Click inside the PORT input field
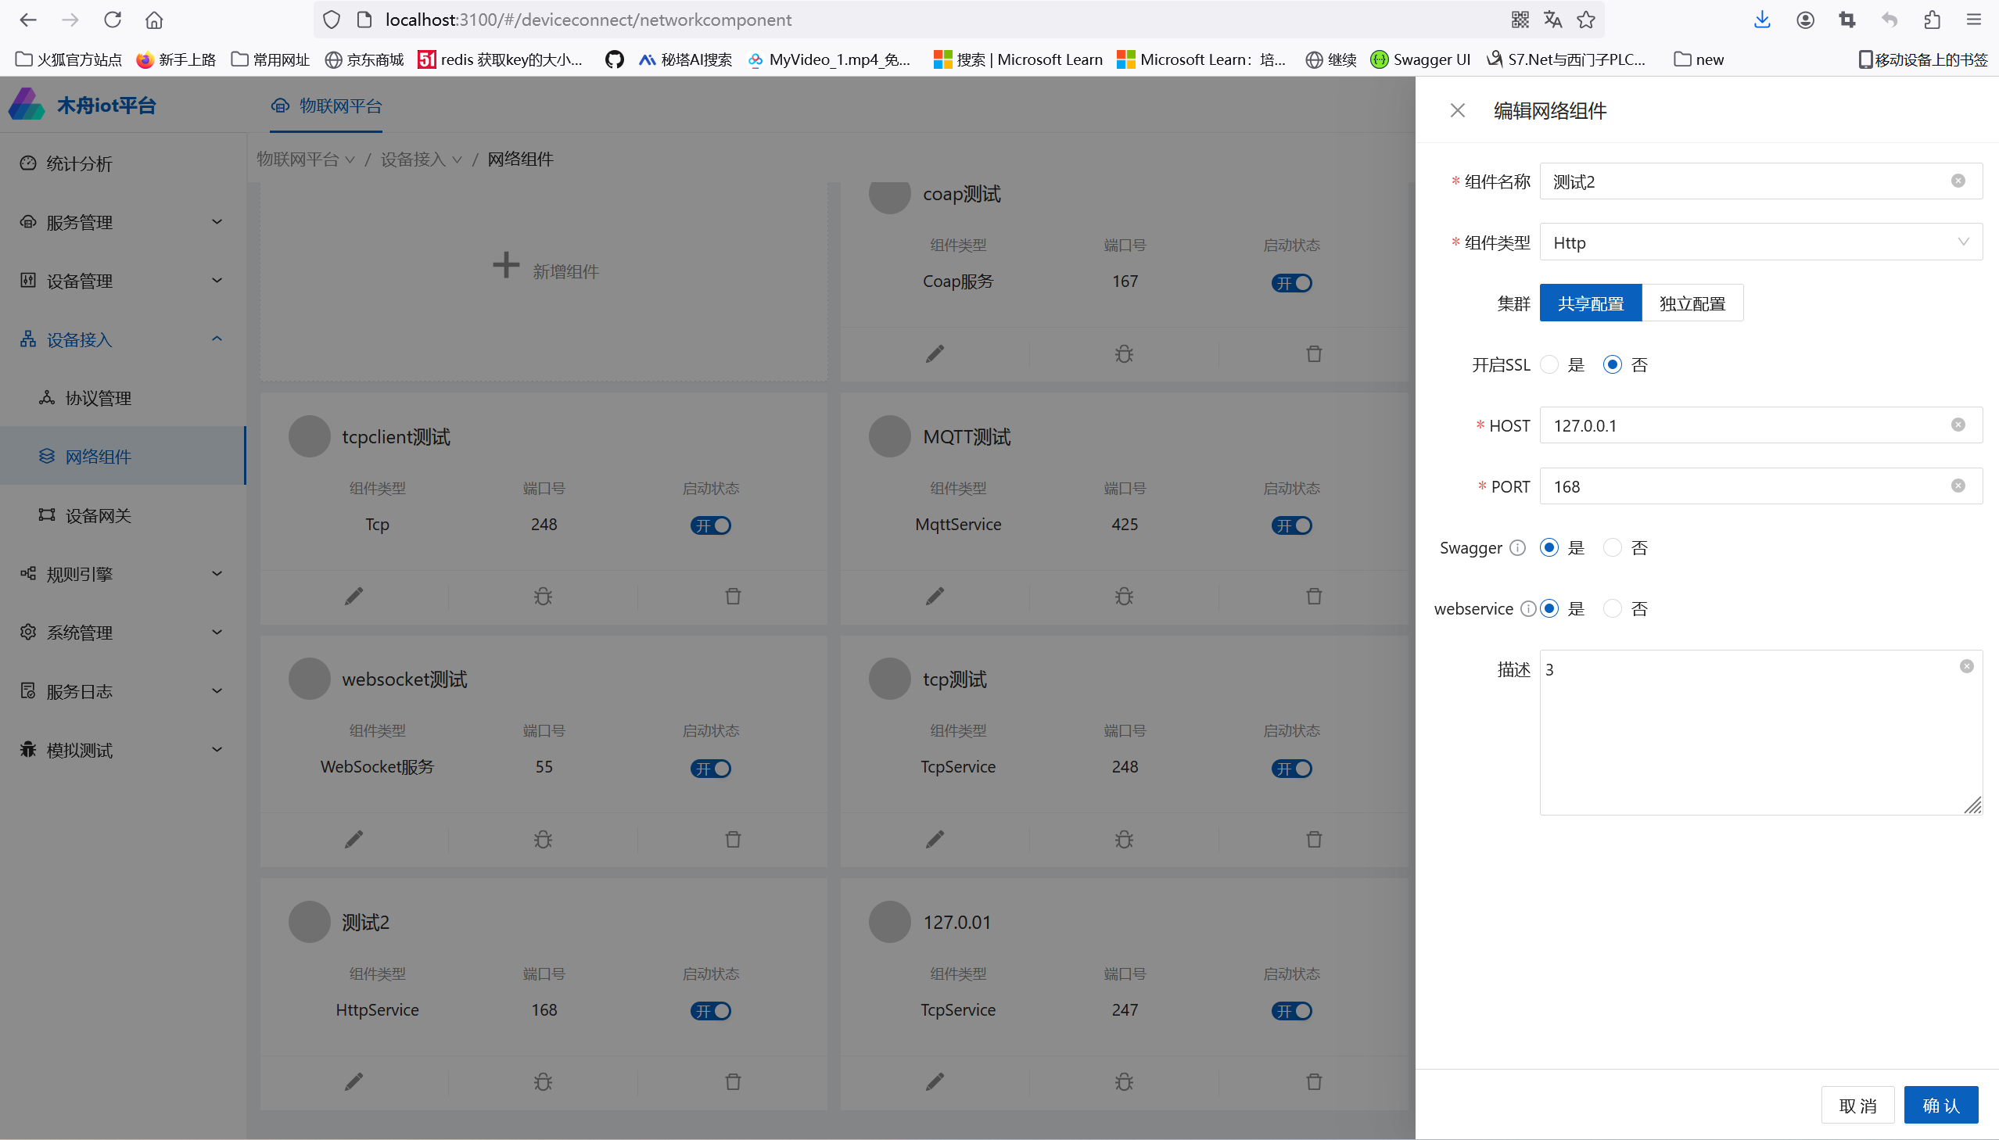Viewport: 1999px width, 1140px height. 1760,486
